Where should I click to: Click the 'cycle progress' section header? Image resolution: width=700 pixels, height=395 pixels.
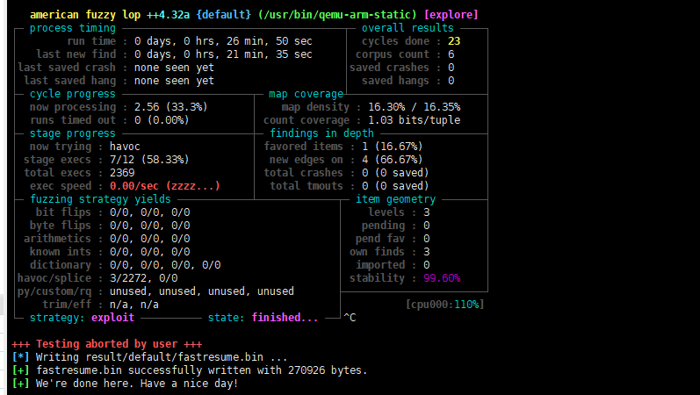(73, 94)
